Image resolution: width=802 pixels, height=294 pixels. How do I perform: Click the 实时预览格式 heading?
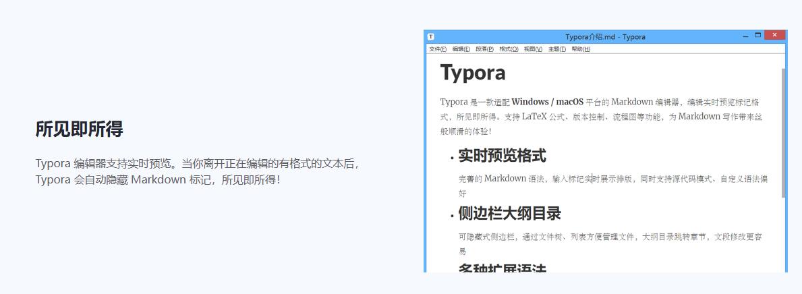click(503, 156)
